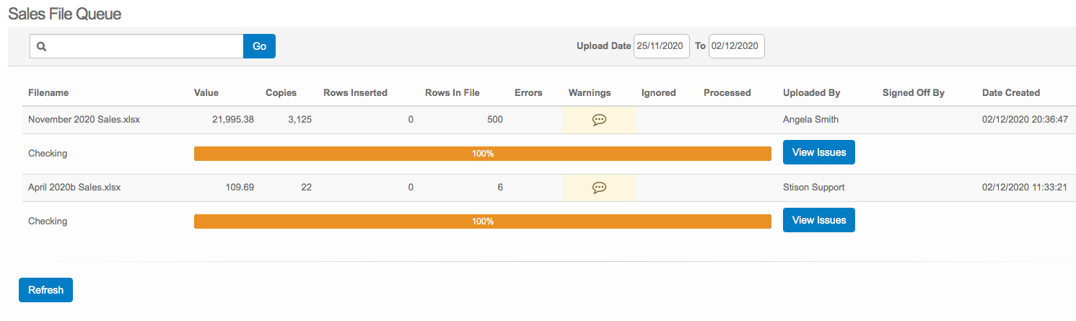Click the Refresh button

(x=45, y=290)
